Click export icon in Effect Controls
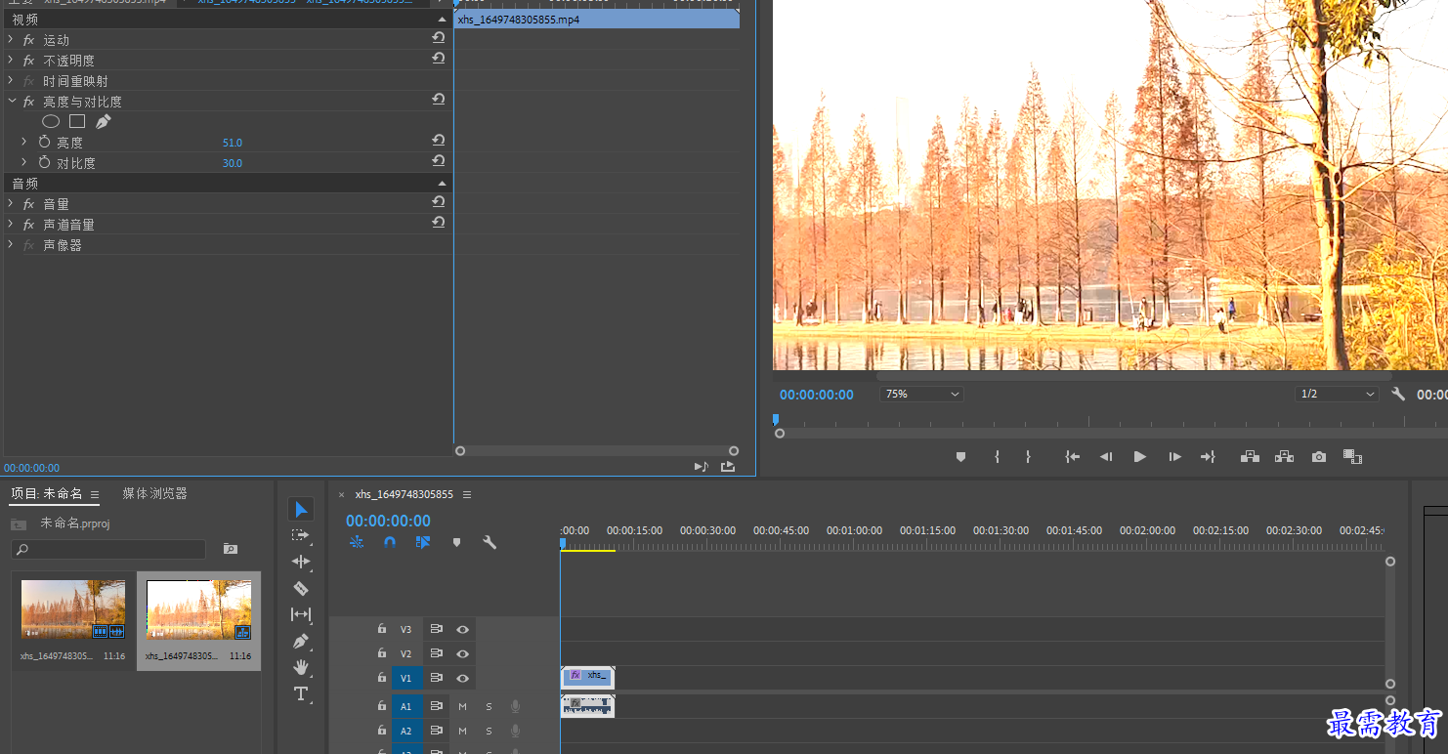The width and height of the screenshot is (1448, 754). pos(728,467)
